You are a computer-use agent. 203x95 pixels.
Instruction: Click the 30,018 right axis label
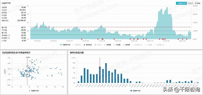[195, 6]
